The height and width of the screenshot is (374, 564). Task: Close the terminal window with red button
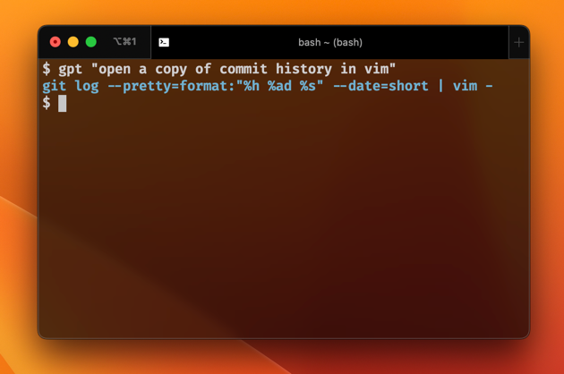[x=55, y=42]
